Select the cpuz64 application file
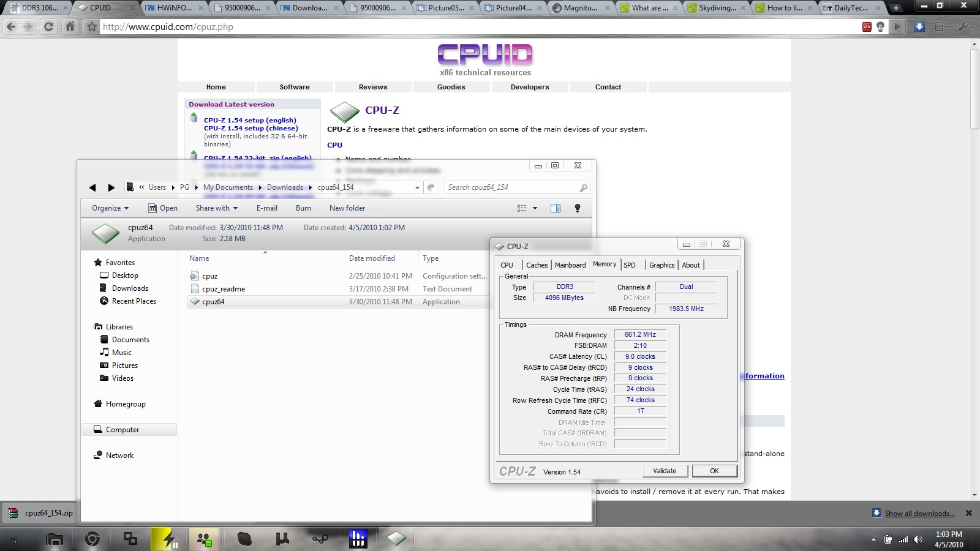Viewport: 980px width, 551px height. tap(213, 302)
